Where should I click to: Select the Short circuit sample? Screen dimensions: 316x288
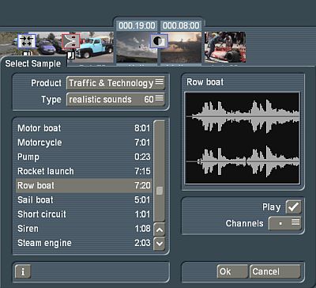coord(84,214)
